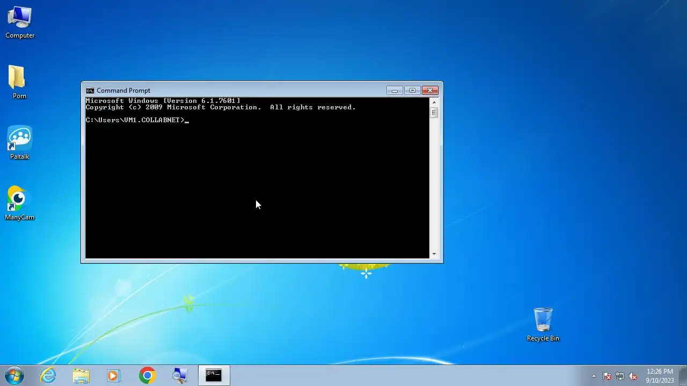Click the Microsoft Corporation copyright line
This screenshot has height=386, width=687.
click(221, 107)
